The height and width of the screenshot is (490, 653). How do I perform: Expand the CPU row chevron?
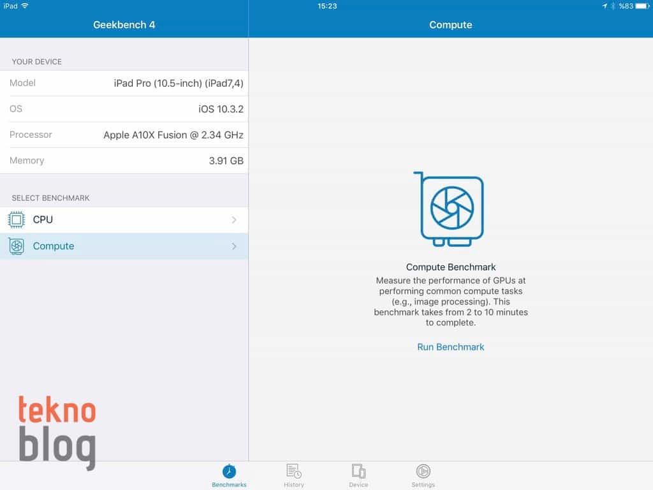click(234, 220)
